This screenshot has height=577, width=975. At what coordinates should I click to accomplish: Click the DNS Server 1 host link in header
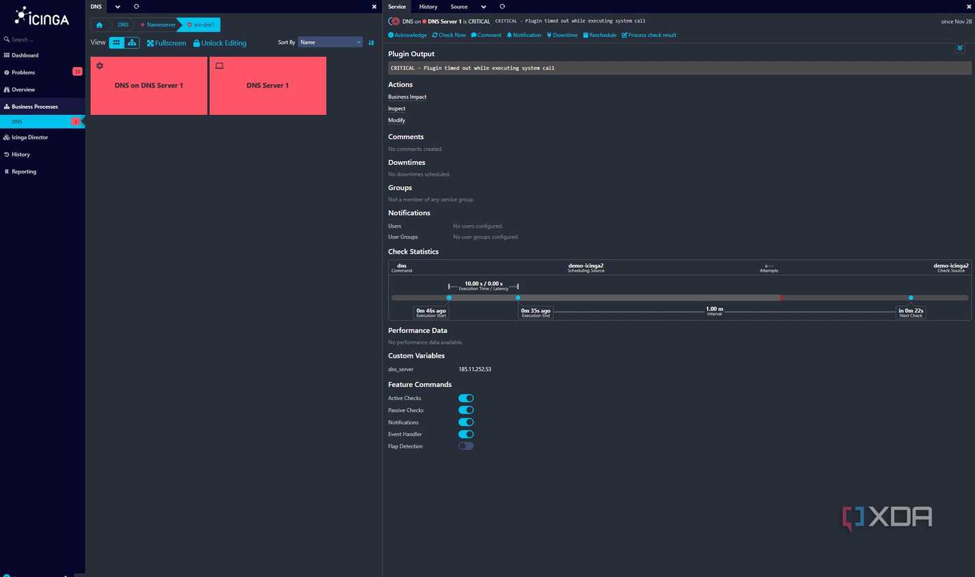444,21
